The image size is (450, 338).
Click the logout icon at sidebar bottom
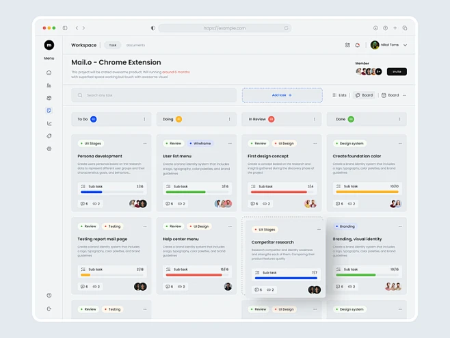49,309
